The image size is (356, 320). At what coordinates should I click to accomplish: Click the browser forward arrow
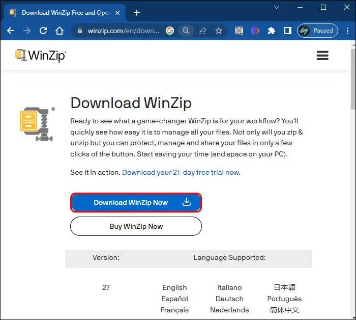(27, 31)
